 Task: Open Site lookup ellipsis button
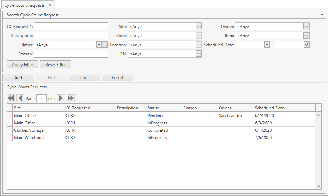[x=199, y=27]
